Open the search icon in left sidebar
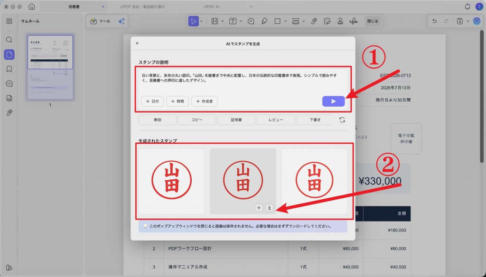Viewport: 486px width, 277px height. (9, 40)
